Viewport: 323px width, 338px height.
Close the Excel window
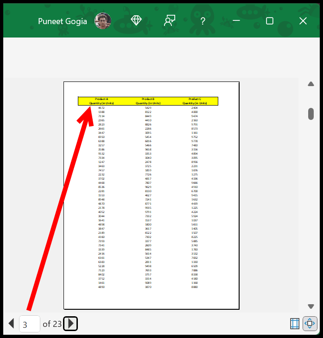pos(303,21)
